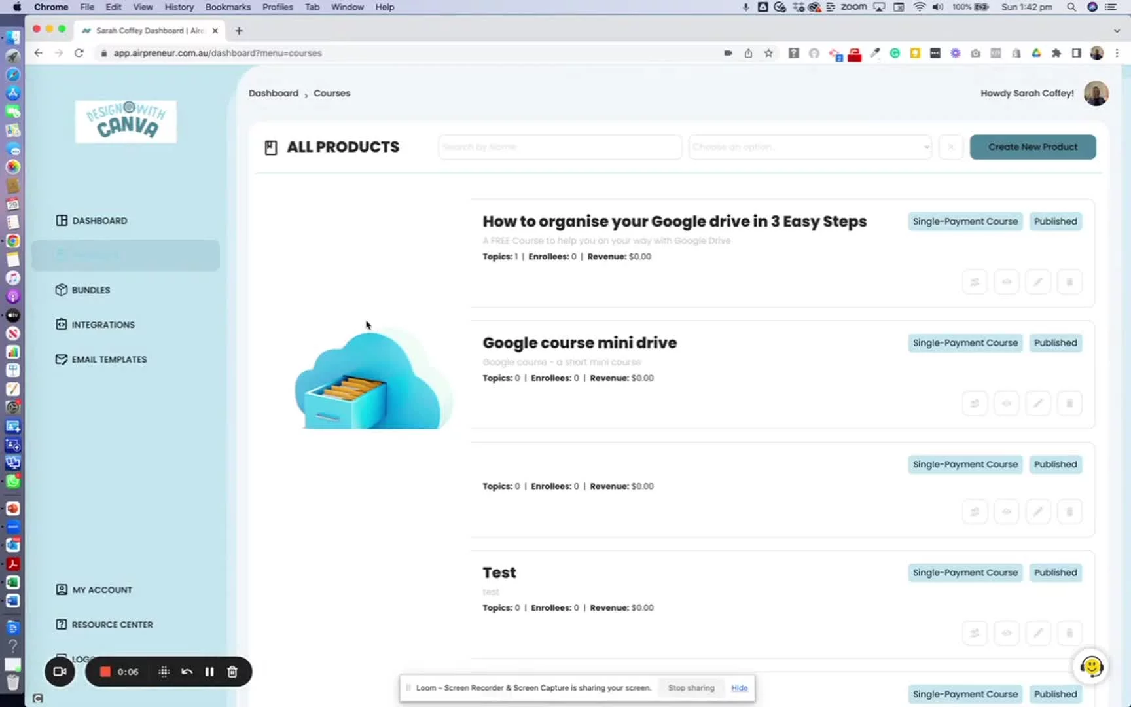Image resolution: width=1131 pixels, height=707 pixels.
Task: Go back in Chrome
Action: pos(38,53)
